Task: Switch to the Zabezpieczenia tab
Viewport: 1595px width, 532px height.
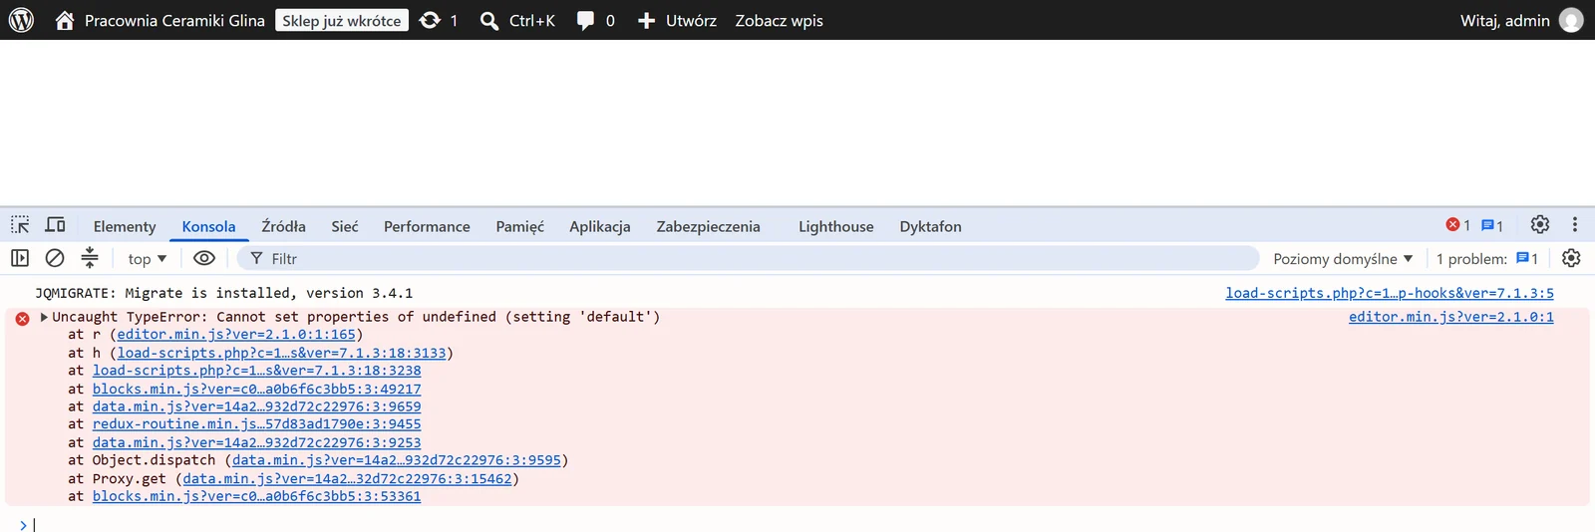Action: (x=708, y=226)
